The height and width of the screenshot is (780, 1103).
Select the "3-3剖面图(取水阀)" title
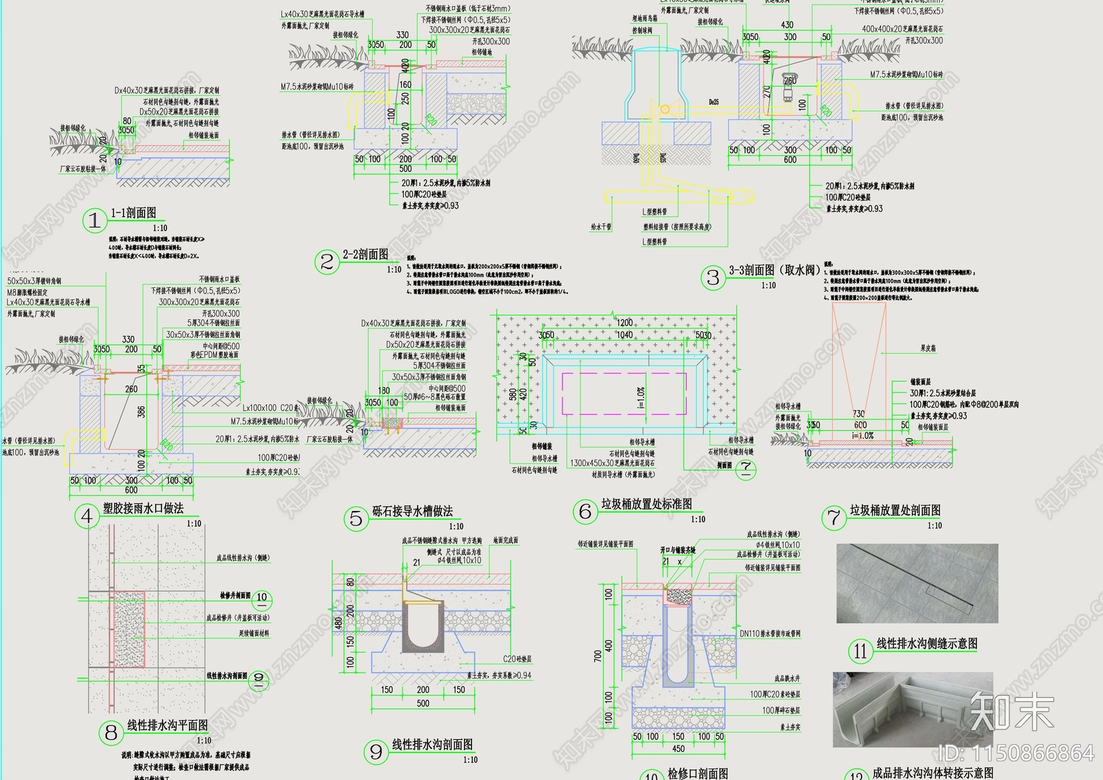[x=775, y=270]
